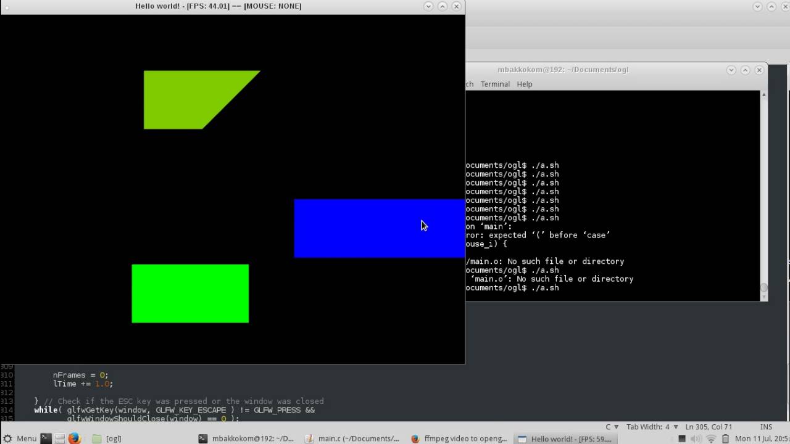Click the '/main.o: No such file or directory' line
The width and height of the screenshot is (790, 444).
click(545, 261)
